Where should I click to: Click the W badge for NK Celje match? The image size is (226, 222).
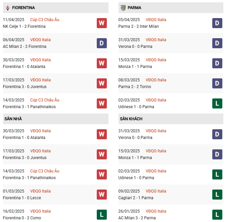102,23
